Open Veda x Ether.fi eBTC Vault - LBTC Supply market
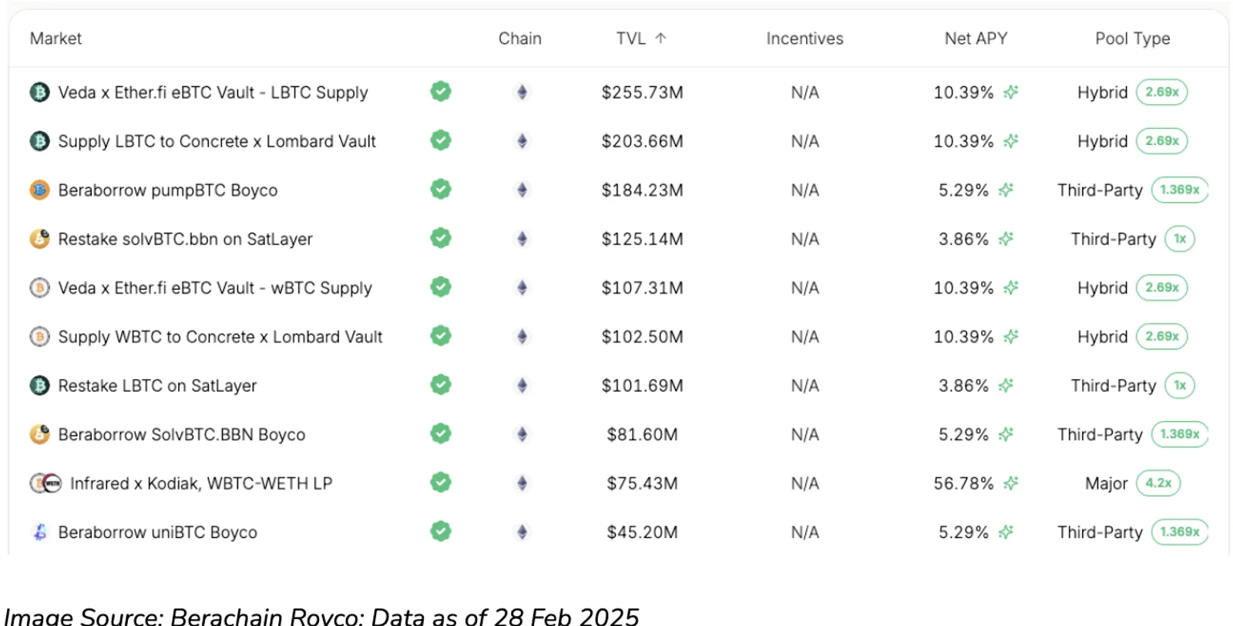This screenshot has width=1233, height=626. click(x=213, y=93)
